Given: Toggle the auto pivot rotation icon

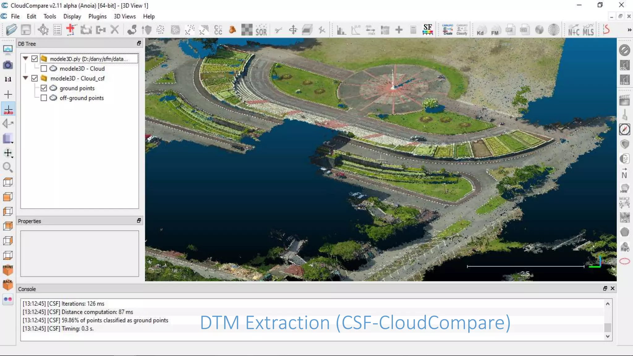Looking at the screenshot, I should [x=8, y=109].
